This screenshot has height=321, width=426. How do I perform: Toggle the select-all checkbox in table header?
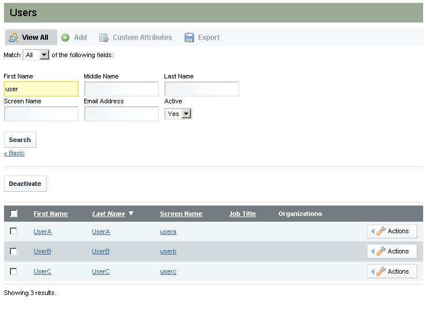point(14,214)
